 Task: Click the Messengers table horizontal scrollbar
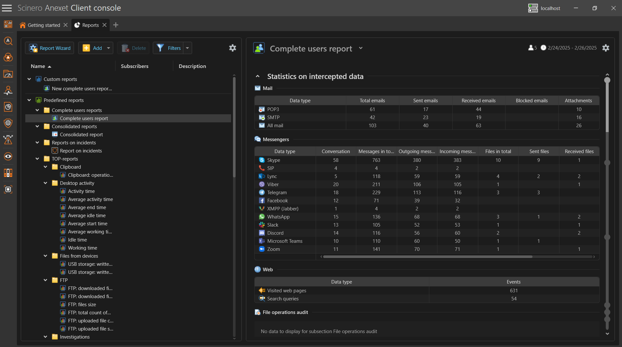[427, 257]
